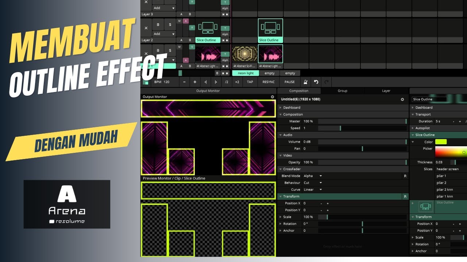The height and width of the screenshot is (262, 467).
Task: Trigger the neon light column
Action: point(246,73)
